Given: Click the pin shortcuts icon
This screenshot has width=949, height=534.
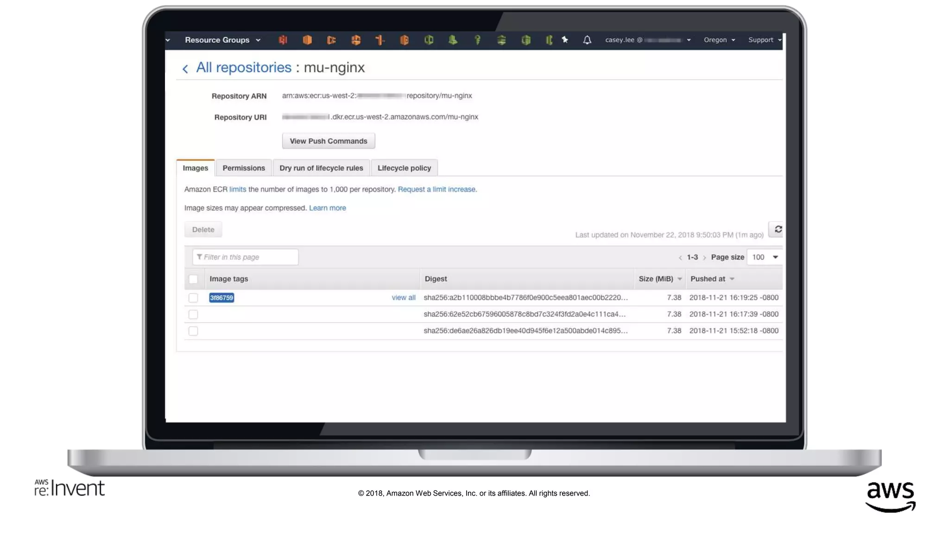Looking at the screenshot, I should coord(565,40).
